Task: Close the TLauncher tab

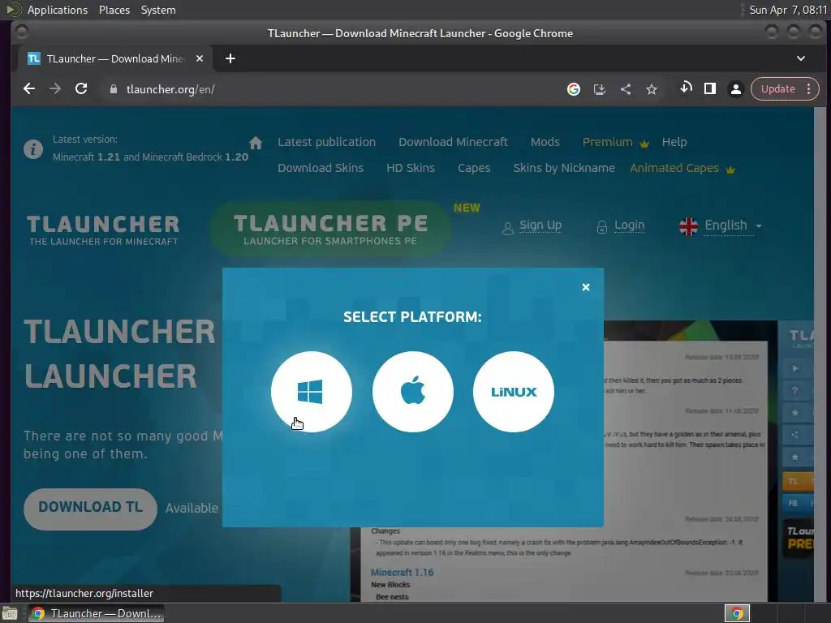Action: 200,58
